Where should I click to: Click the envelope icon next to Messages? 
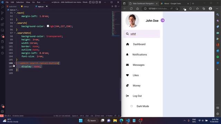tap(127, 65)
